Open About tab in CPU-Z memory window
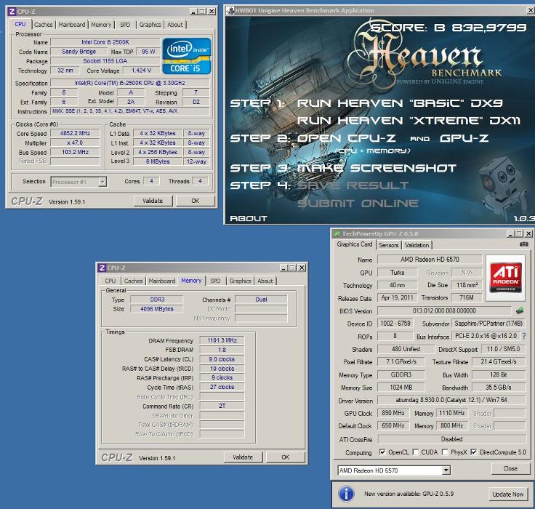 click(x=265, y=281)
